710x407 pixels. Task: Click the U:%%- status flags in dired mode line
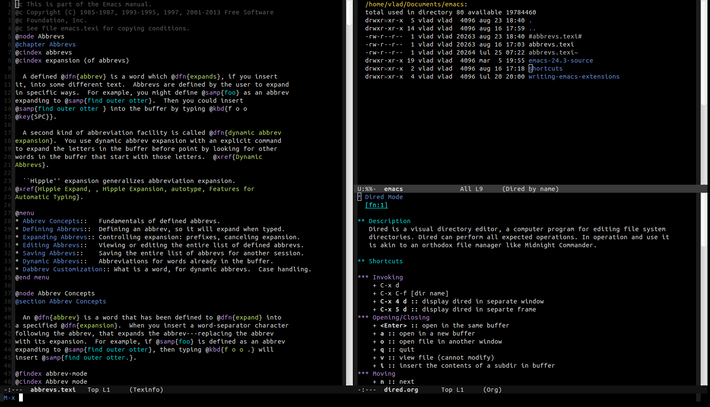coord(367,189)
